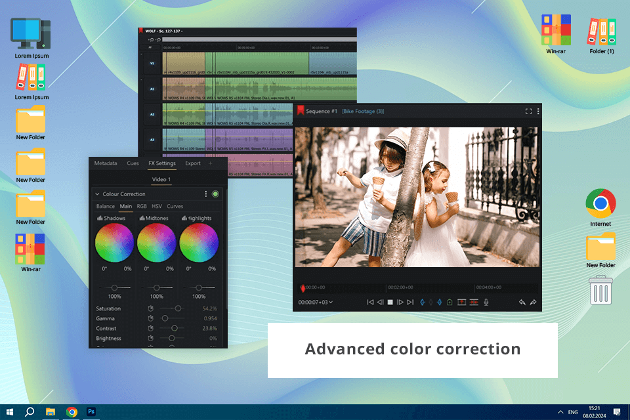
Task: Click the Saturation slider handle
Action: click(178, 308)
